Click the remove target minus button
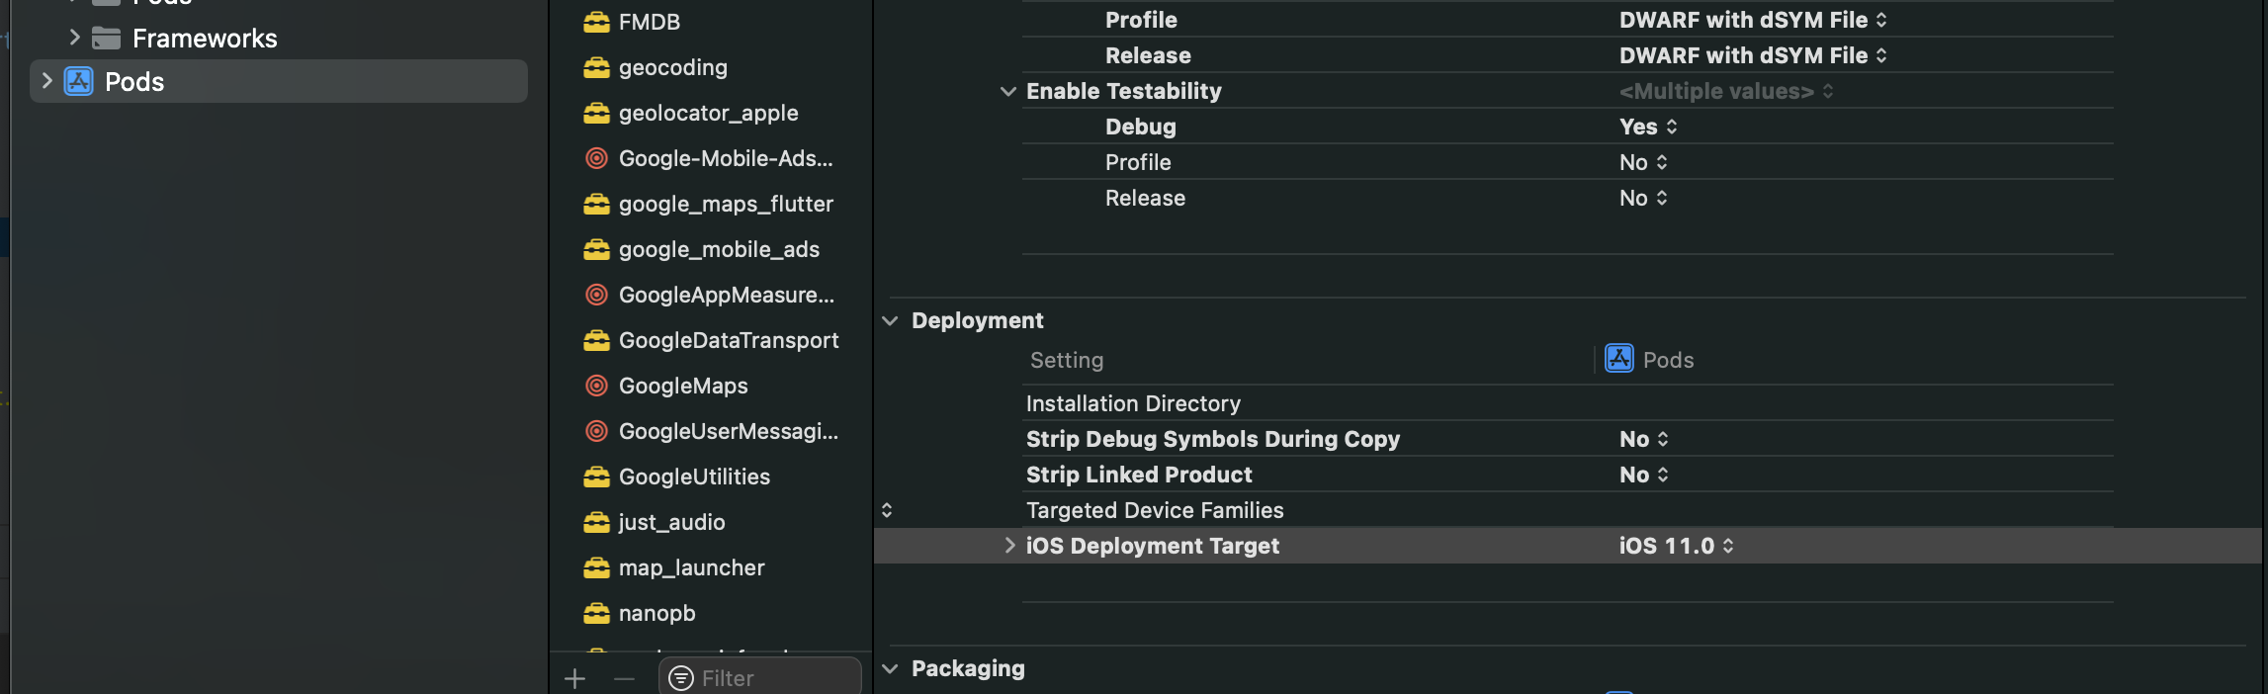This screenshot has width=2268, height=694. [x=624, y=678]
